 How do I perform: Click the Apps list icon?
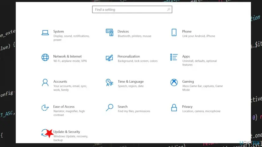pos(174,57)
